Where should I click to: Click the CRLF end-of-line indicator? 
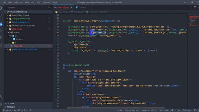click(161, 110)
